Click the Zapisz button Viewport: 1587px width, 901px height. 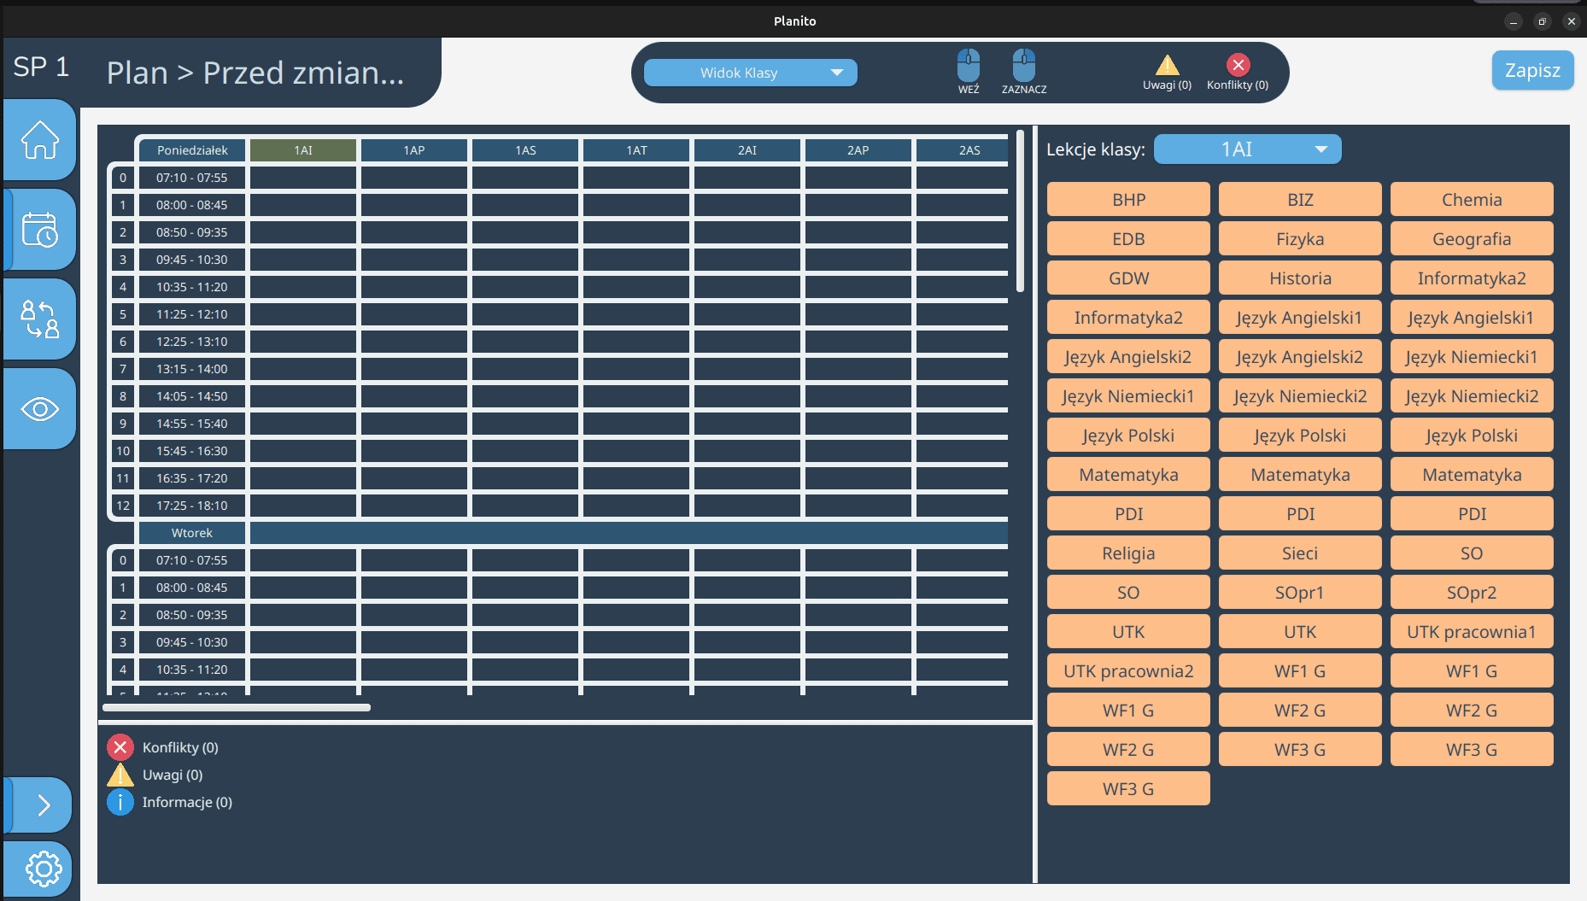(x=1532, y=70)
